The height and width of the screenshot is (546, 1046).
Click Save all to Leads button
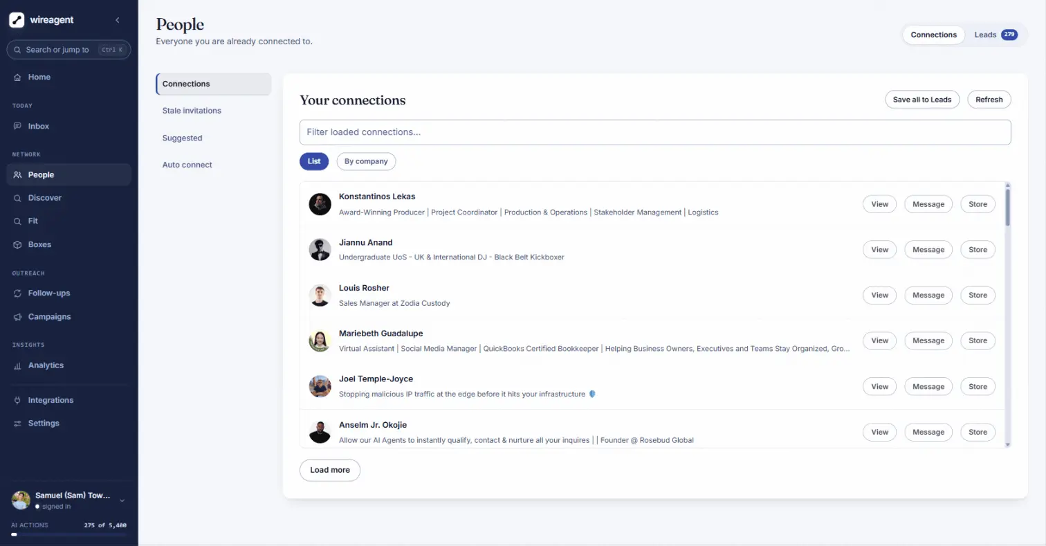click(922, 100)
